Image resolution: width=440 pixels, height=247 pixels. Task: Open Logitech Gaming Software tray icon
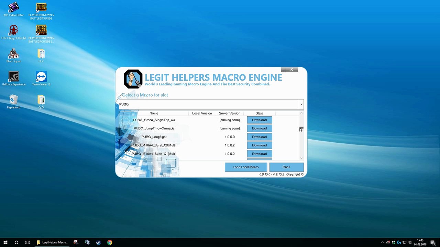399,243
